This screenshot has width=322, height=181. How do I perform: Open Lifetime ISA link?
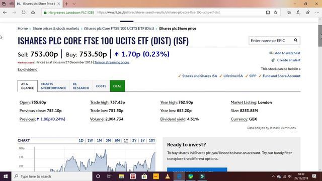tap(233, 76)
